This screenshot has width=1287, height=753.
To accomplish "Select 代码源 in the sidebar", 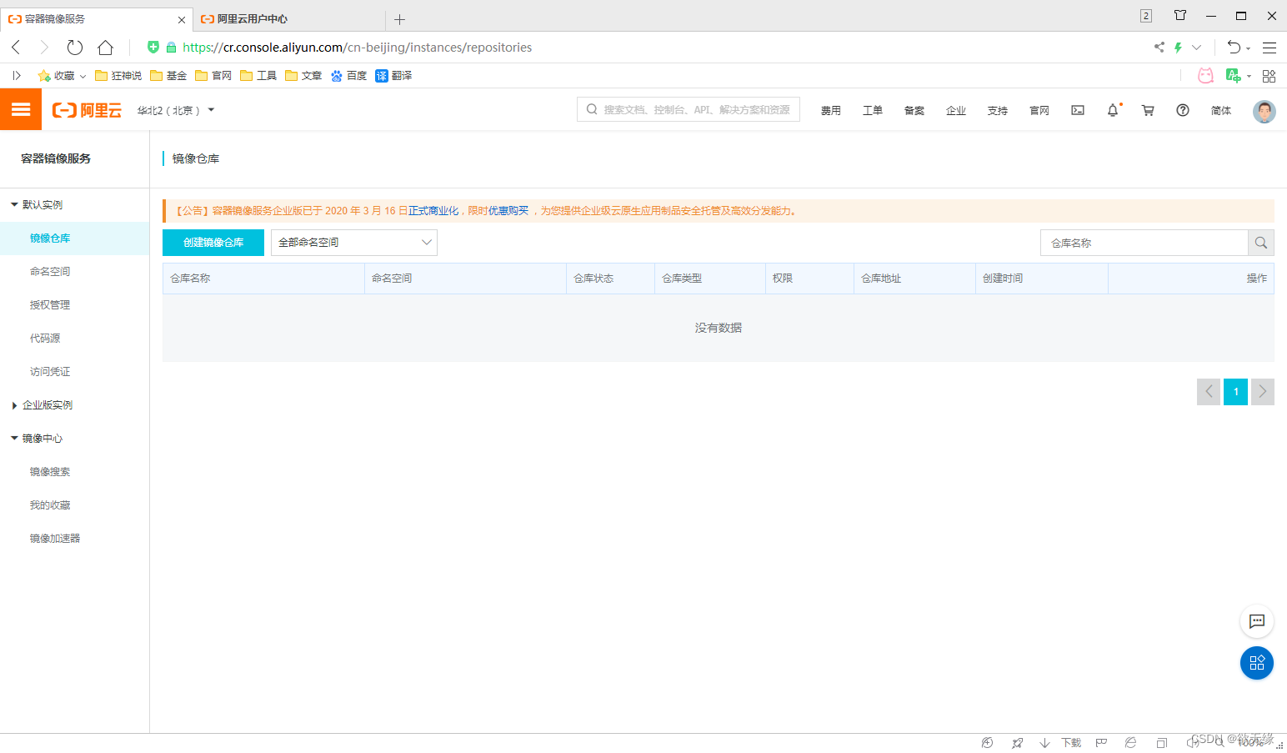I will 45,339.
